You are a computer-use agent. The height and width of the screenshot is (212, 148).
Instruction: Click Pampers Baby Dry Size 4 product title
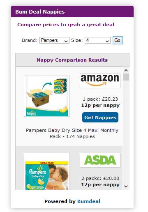click(72, 133)
